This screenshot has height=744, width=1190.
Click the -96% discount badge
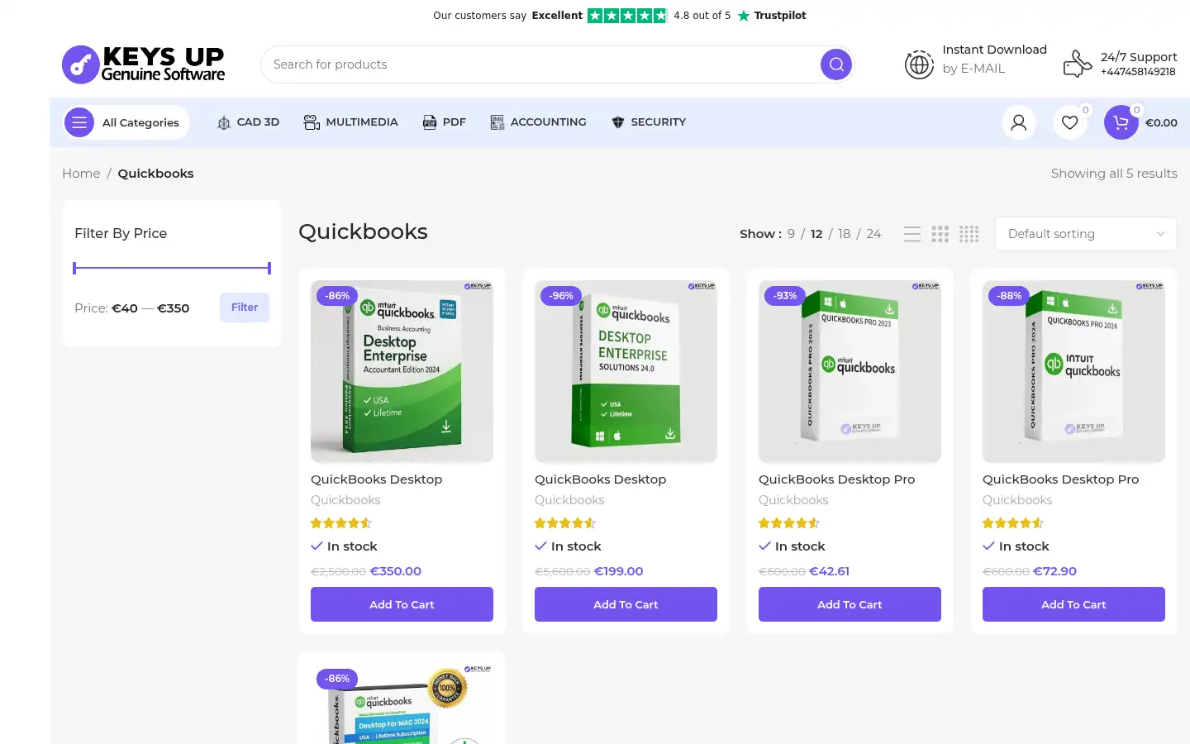pyautogui.click(x=562, y=296)
